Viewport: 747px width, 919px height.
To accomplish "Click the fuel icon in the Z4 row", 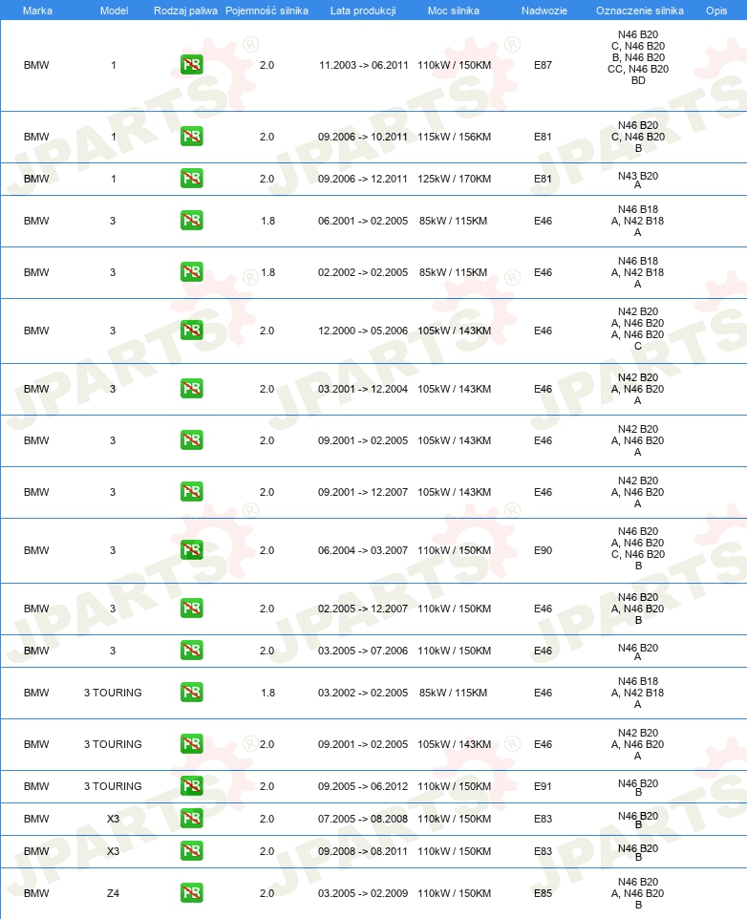I will click(192, 892).
